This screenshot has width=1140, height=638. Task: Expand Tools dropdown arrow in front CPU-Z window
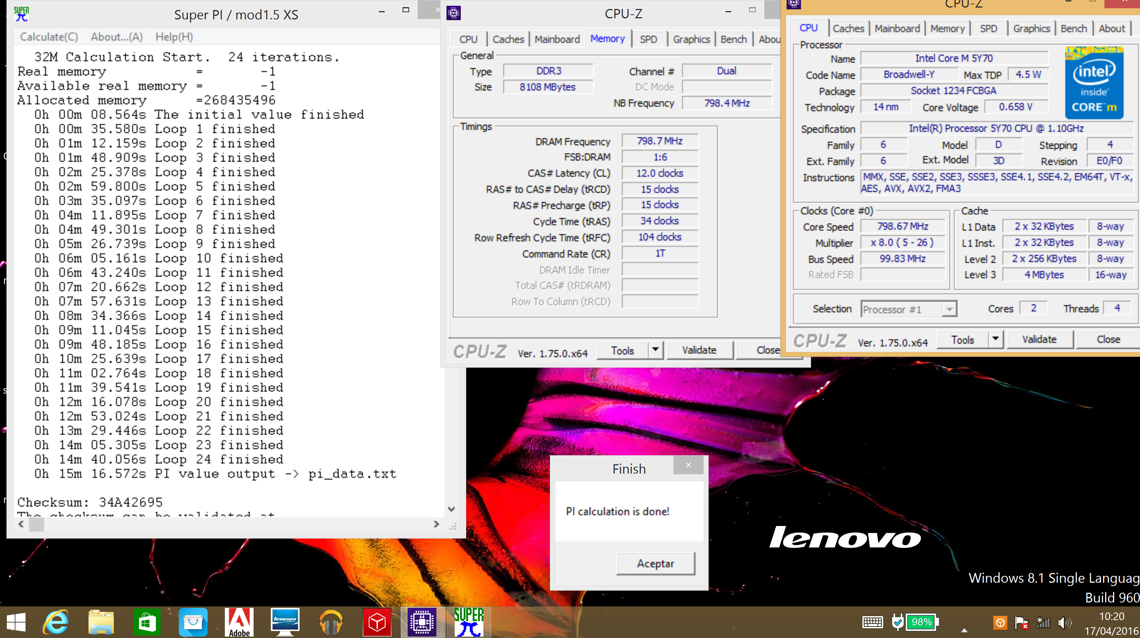[995, 340]
